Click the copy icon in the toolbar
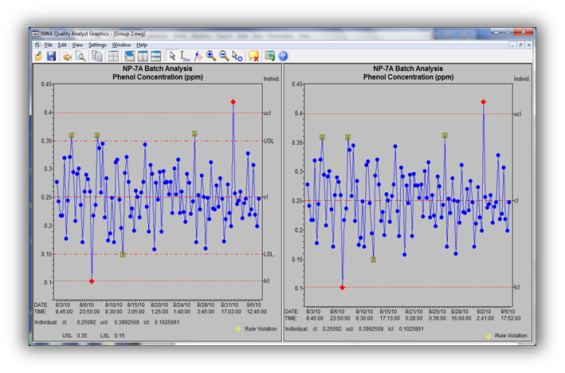Screen dimensions: 565x373 [97, 56]
